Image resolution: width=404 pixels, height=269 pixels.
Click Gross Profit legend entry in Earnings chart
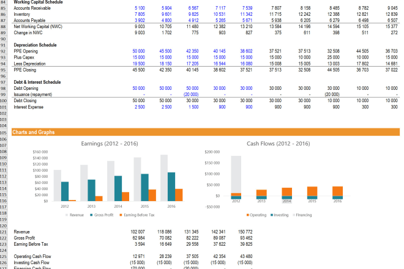tap(102, 215)
